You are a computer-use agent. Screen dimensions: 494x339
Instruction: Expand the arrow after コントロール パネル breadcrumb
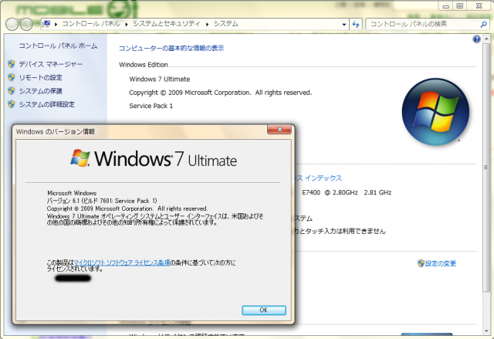point(127,24)
